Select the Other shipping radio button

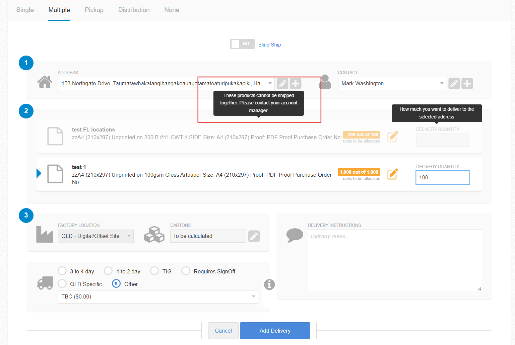(116, 283)
